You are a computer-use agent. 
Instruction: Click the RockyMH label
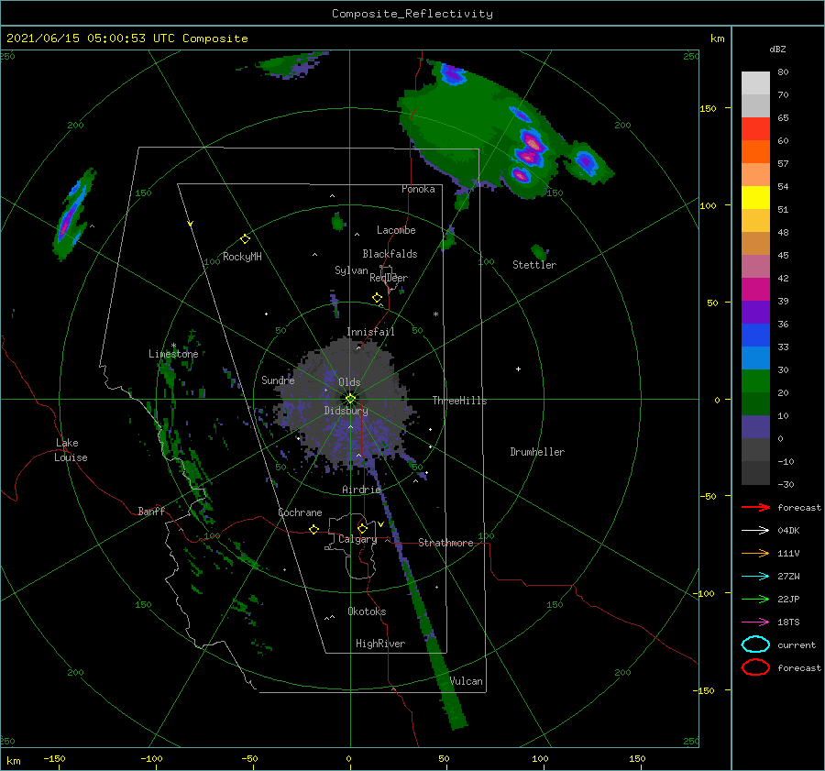click(242, 257)
